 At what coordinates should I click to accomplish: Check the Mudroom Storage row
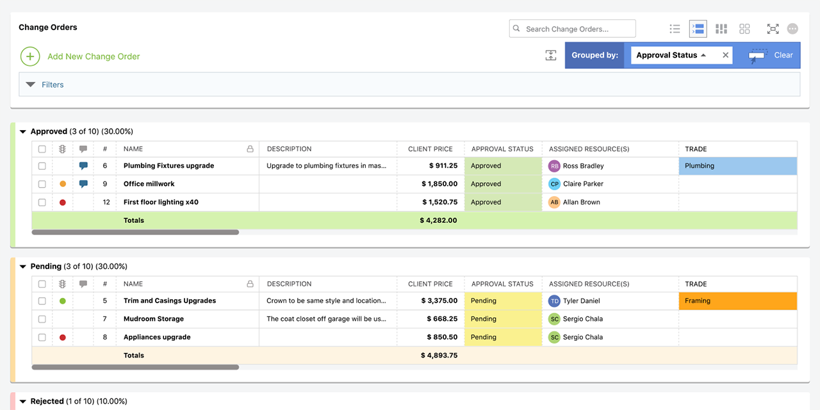click(42, 319)
